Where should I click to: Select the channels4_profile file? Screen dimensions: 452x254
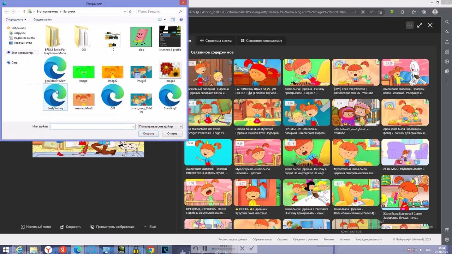click(x=170, y=38)
